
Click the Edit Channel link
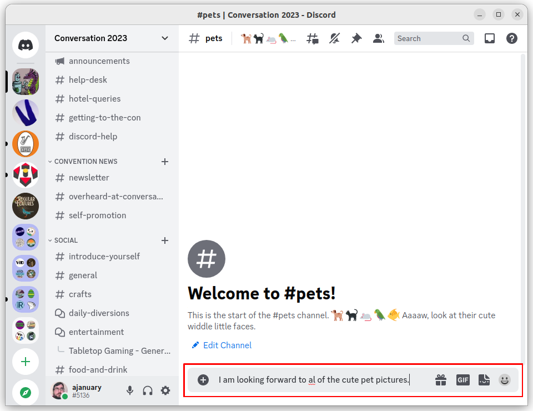tap(222, 345)
